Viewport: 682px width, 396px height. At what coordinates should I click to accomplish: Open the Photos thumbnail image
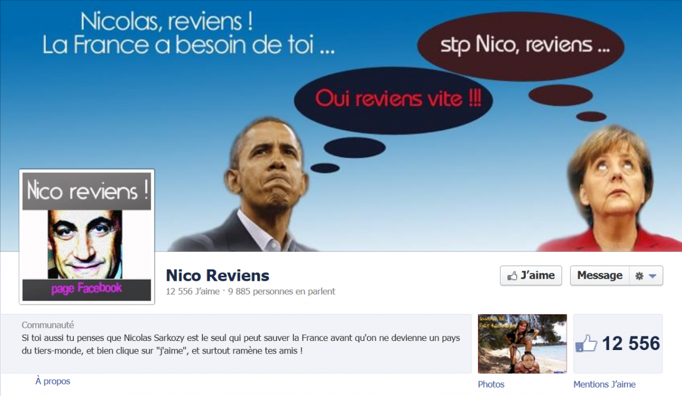click(522, 344)
